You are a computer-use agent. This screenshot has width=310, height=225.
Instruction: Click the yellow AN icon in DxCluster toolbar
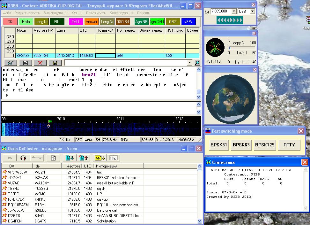100,158
